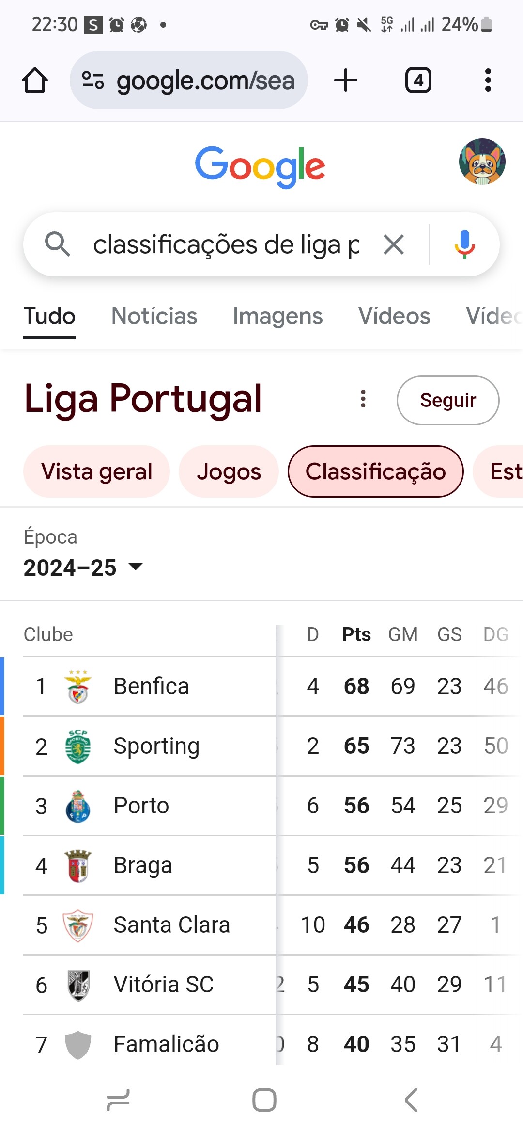Open the browser three-dot menu
The image size is (523, 1135).
488,80
